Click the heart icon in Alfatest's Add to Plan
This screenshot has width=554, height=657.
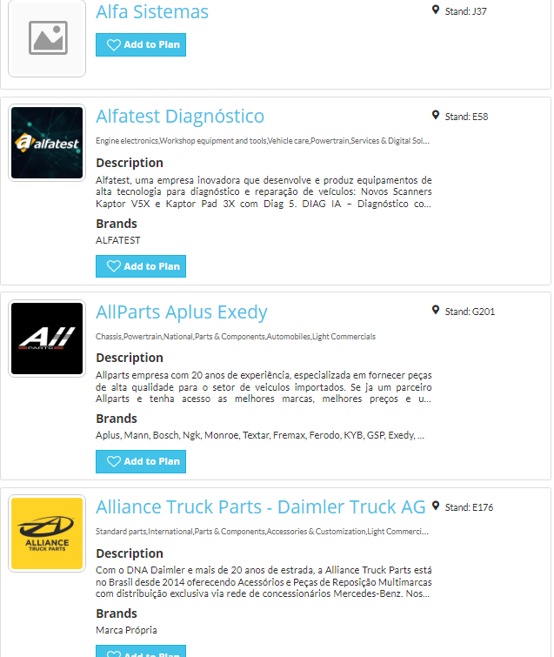(113, 266)
